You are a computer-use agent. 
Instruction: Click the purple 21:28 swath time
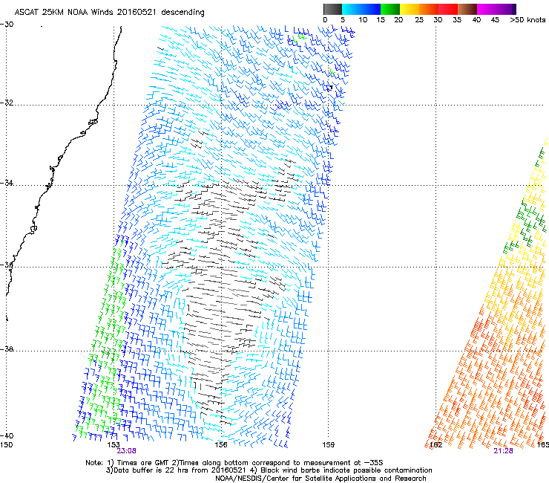(x=503, y=451)
